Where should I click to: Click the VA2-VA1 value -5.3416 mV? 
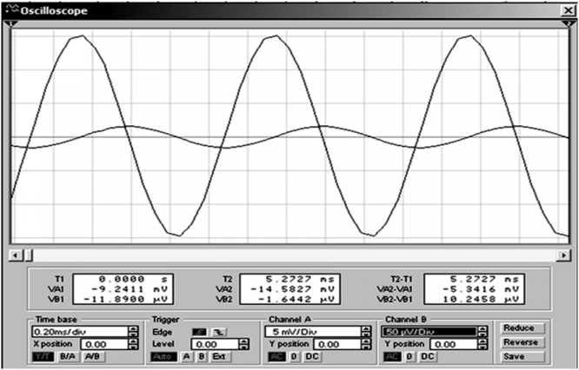479,289
